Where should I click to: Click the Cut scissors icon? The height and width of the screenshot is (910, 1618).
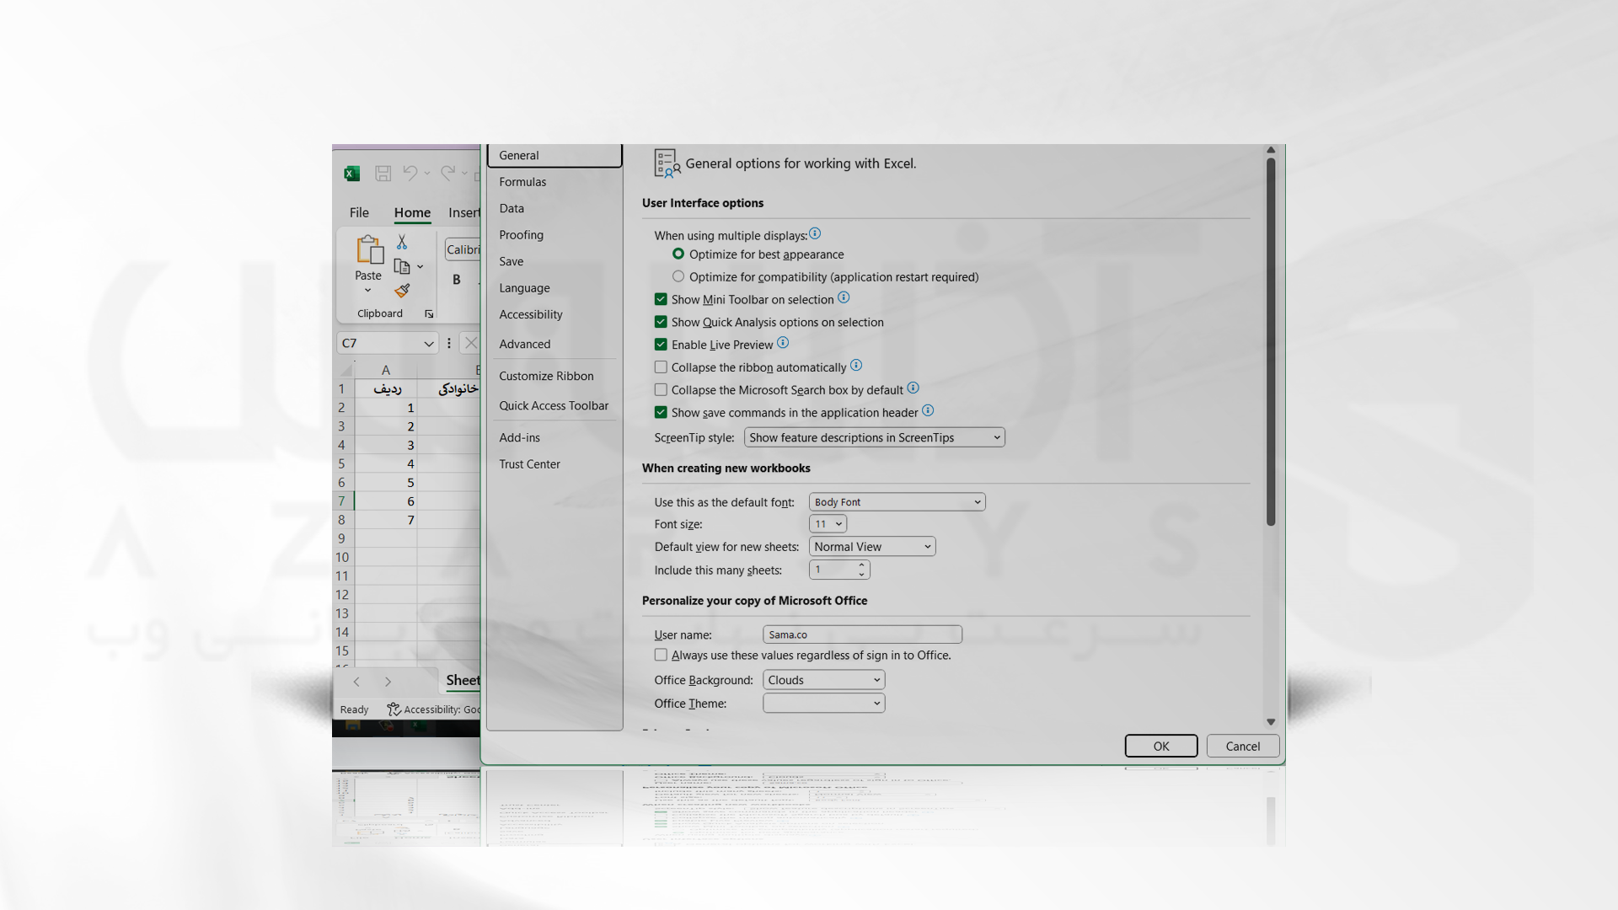(x=402, y=242)
